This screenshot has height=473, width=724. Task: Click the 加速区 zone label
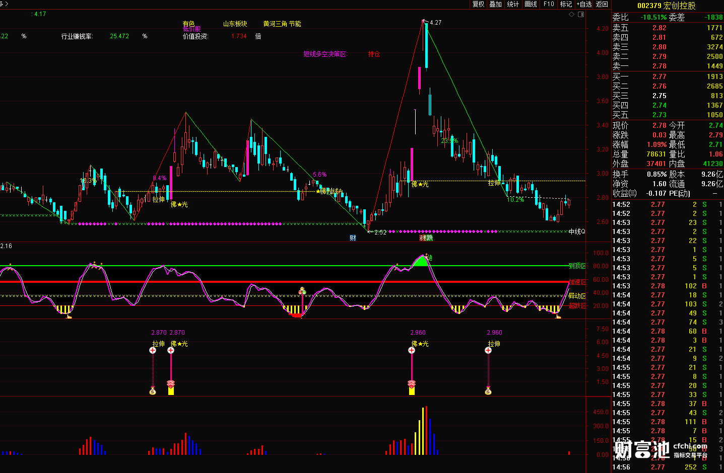tap(577, 282)
